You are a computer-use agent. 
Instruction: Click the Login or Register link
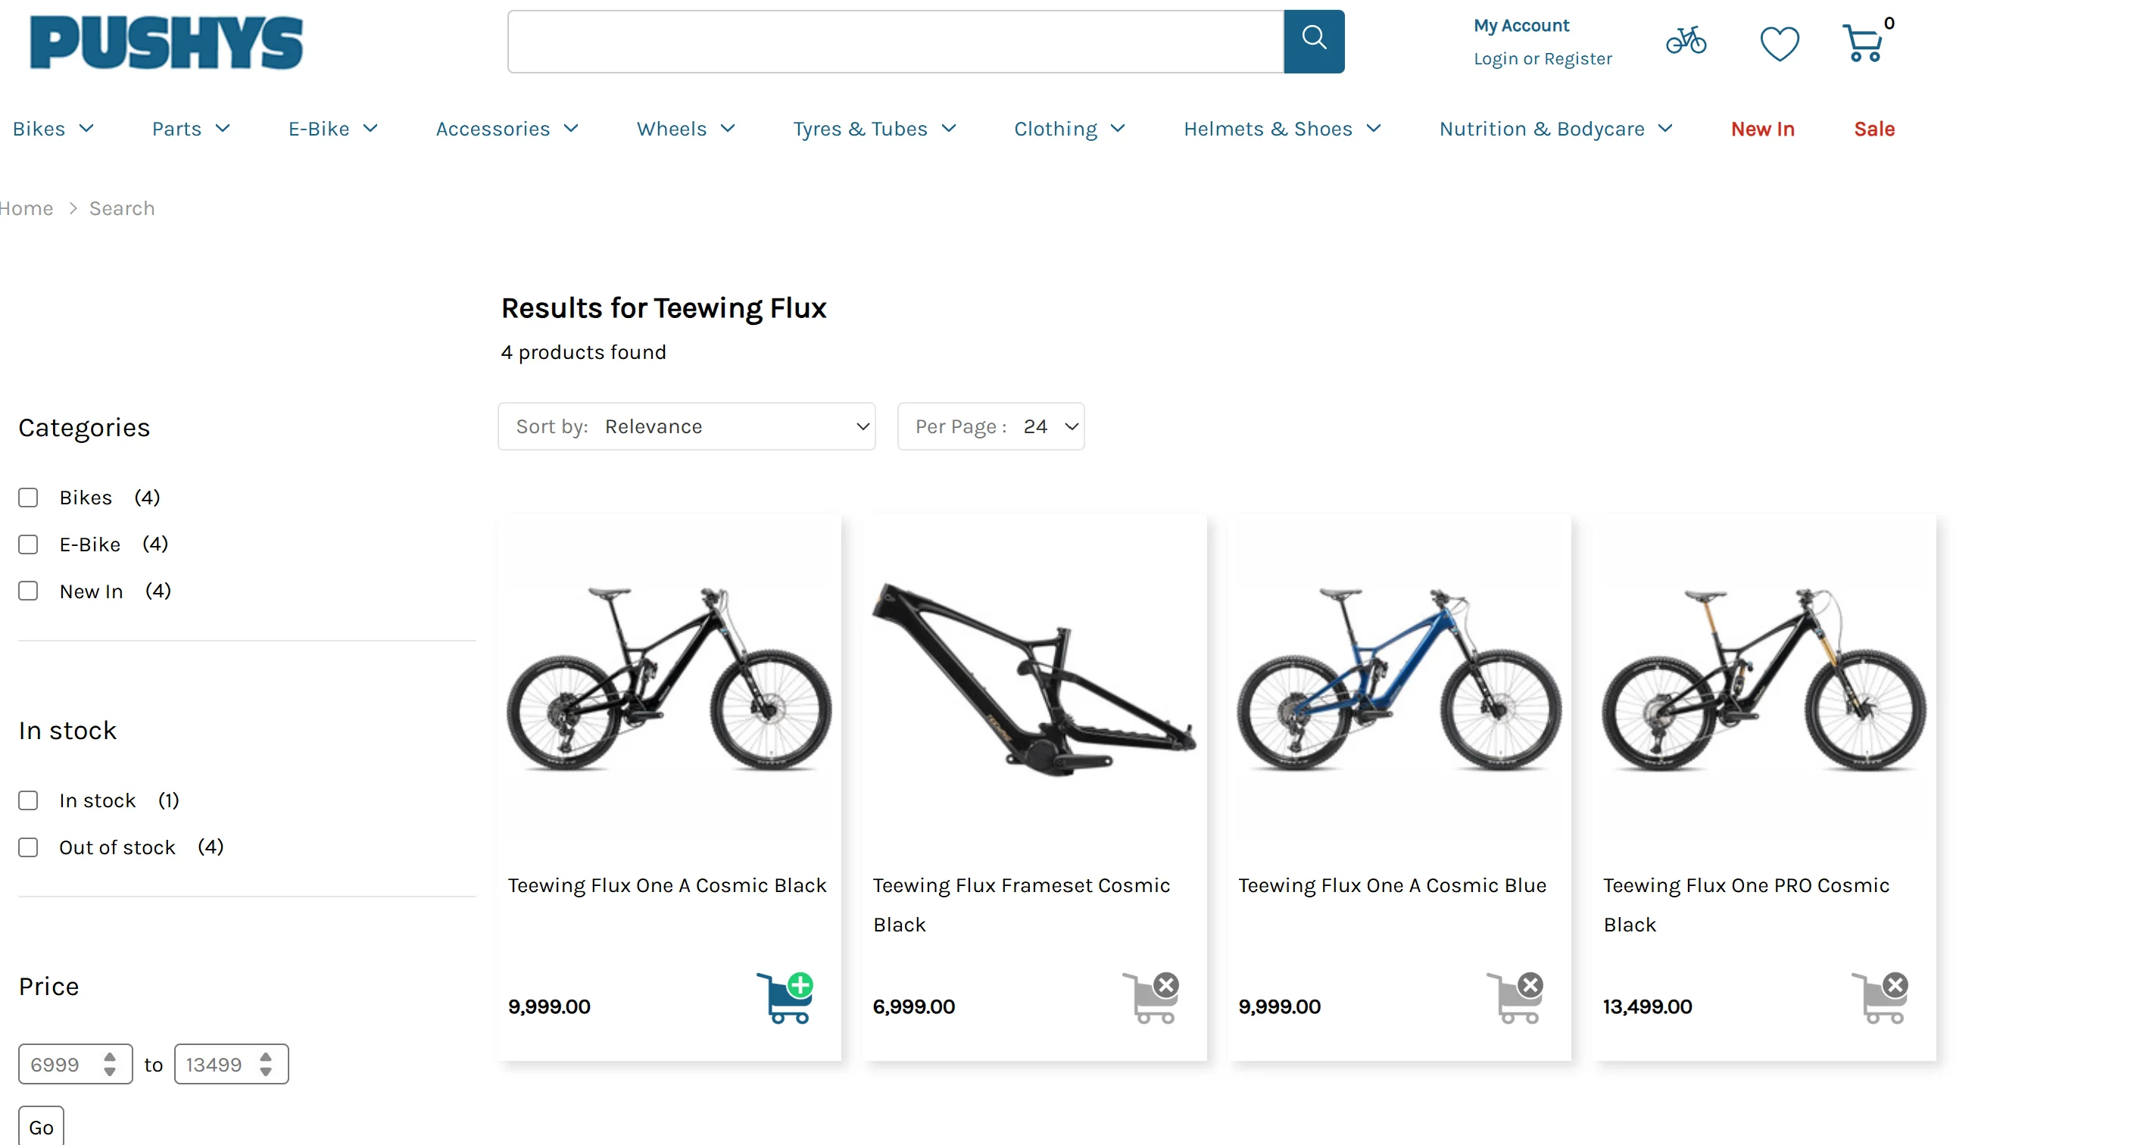click(x=1543, y=59)
